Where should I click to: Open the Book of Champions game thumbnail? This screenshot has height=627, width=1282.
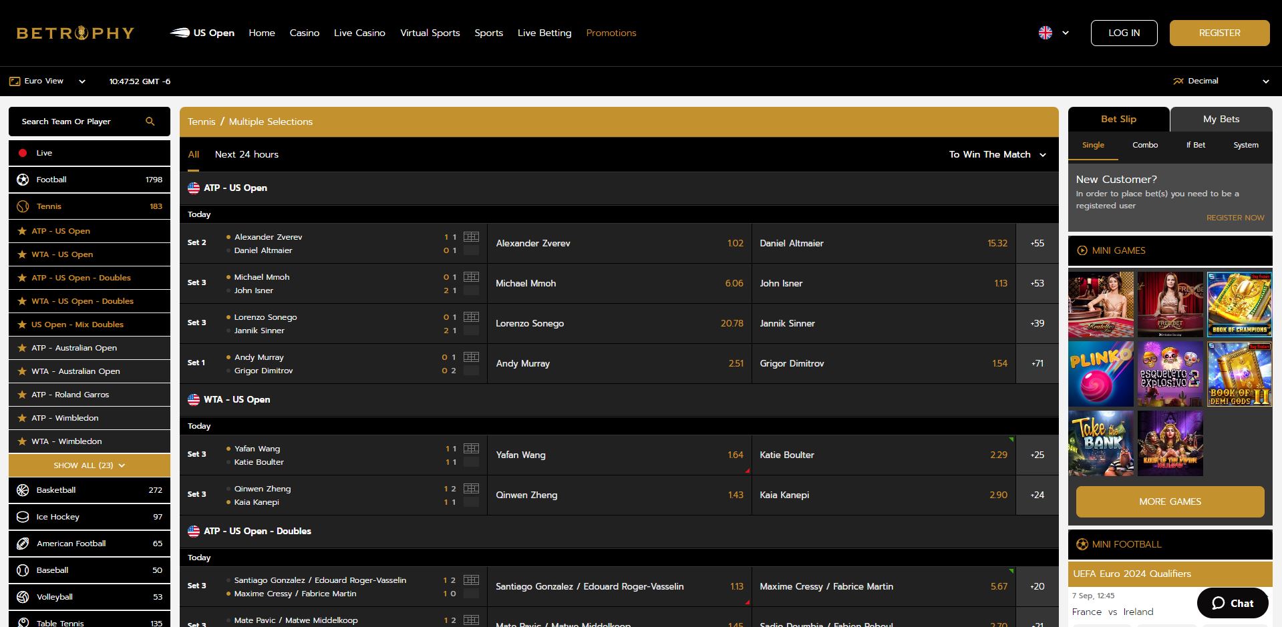[1239, 304]
